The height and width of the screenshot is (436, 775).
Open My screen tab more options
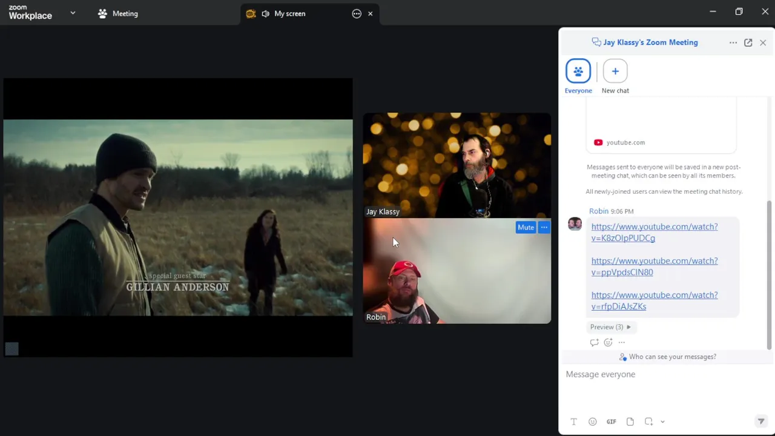pos(357,13)
